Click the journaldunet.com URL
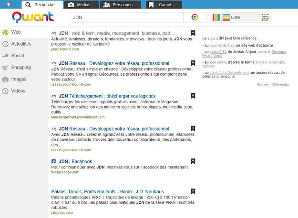The image size is (298, 218). click(65, 49)
